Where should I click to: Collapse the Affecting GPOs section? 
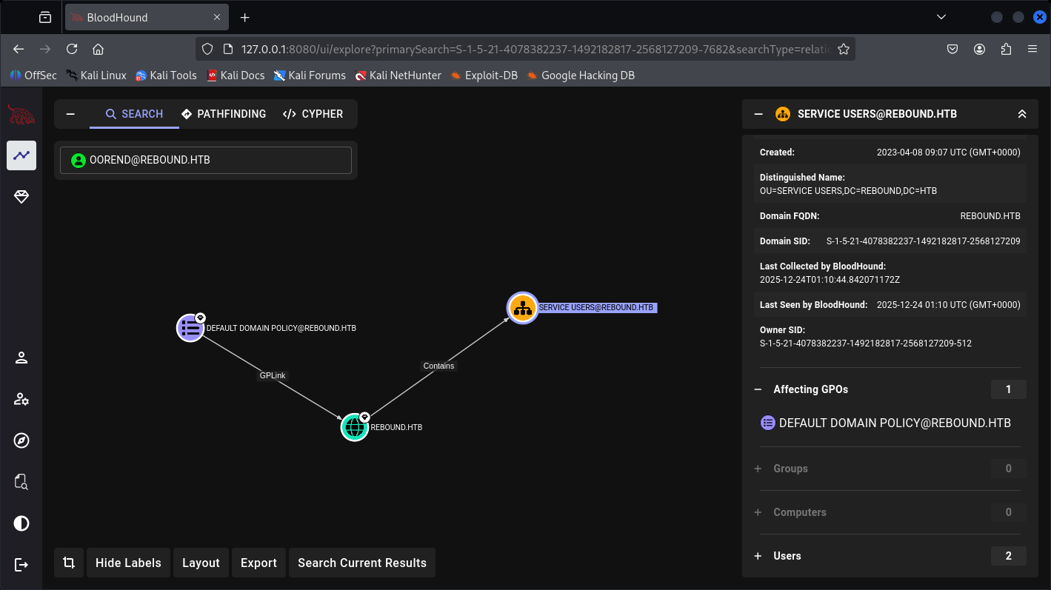tap(758, 389)
